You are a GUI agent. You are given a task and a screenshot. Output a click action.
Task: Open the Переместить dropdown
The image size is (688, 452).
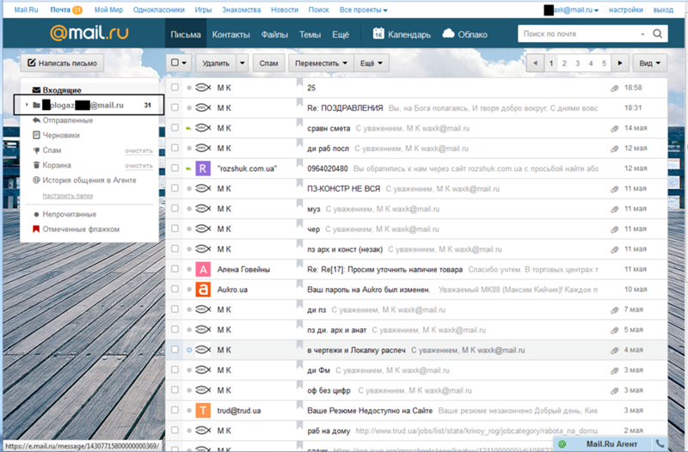coord(321,63)
